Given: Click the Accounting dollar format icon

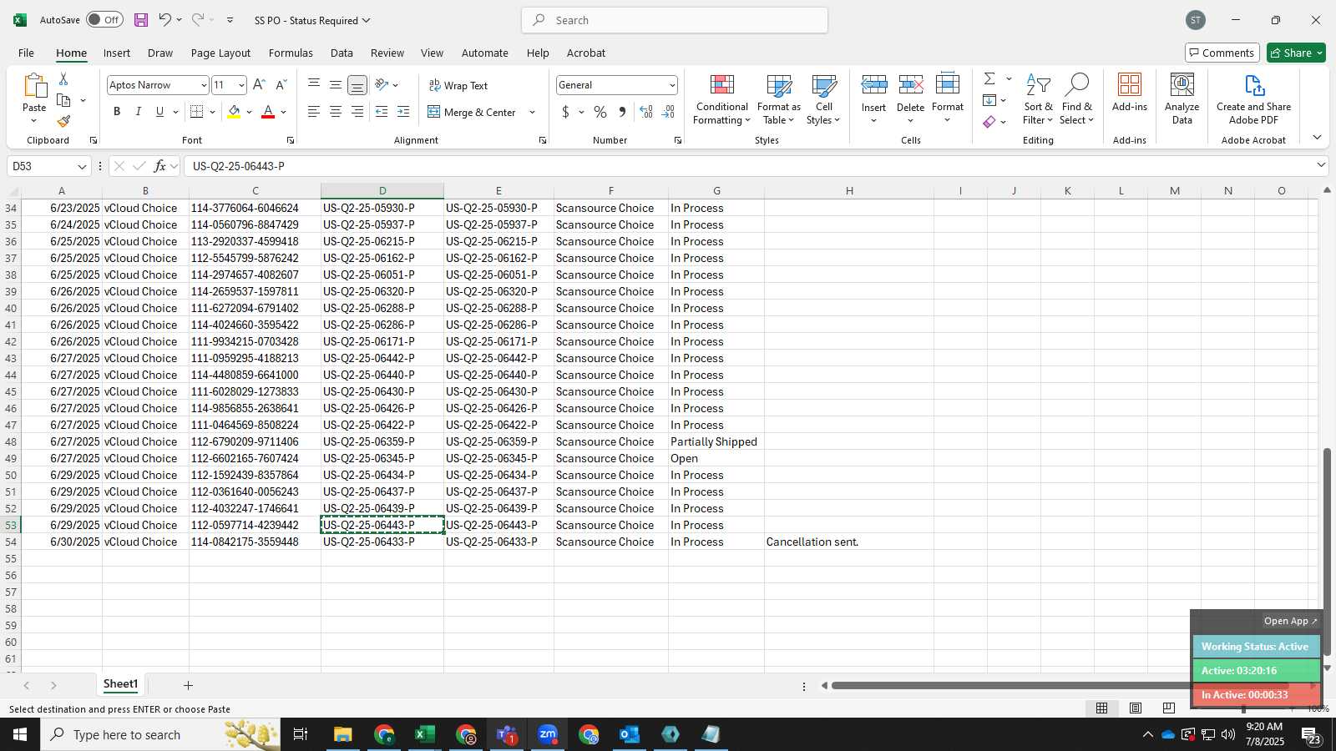Looking at the screenshot, I should 565,112.
